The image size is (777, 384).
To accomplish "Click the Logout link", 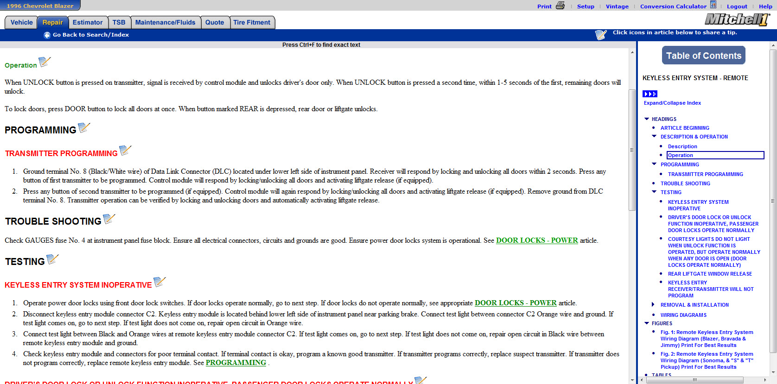I will (737, 6).
